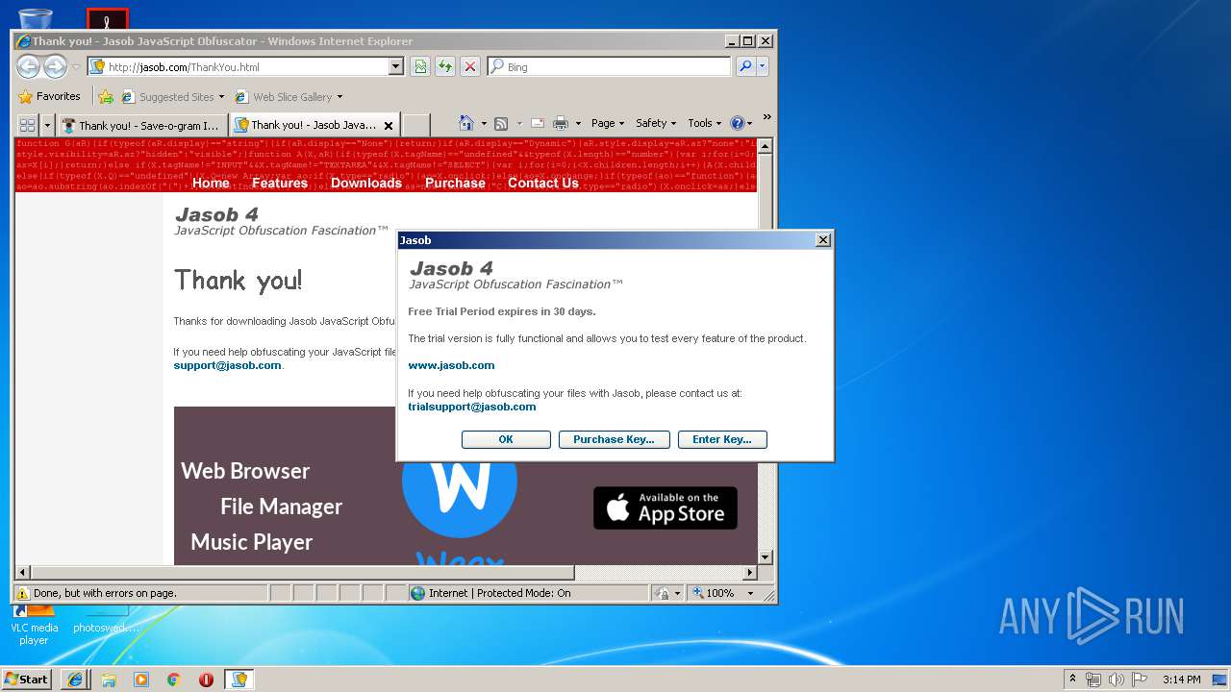The image size is (1231, 692).
Task: Close the Jasob trial dialog
Action: pyautogui.click(x=822, y=240)
